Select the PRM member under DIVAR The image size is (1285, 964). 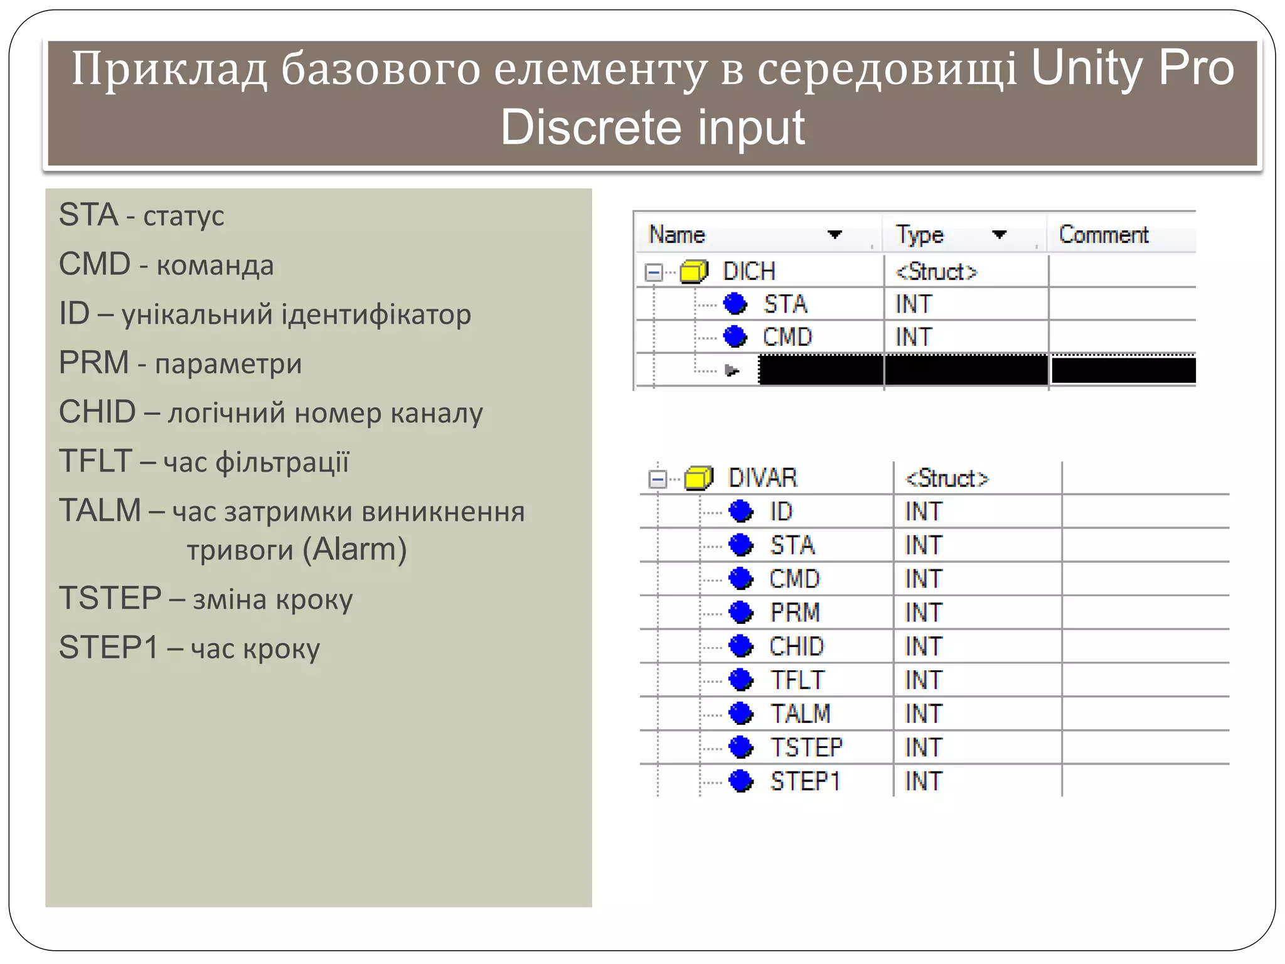pyautogui.click(x=795, y=613)
